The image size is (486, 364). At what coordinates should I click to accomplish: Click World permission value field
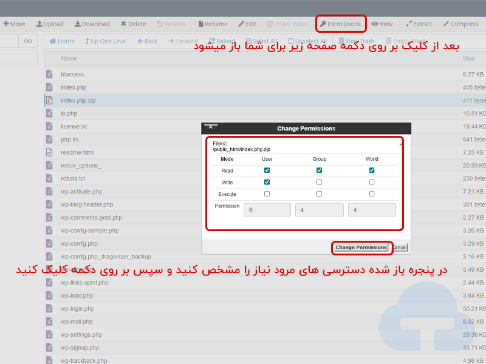click(x=372, y=210)
